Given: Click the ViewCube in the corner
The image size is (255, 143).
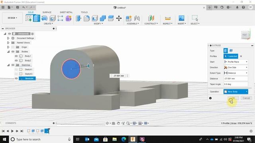Looking at the screenshot, I should (x=245, y=35).
